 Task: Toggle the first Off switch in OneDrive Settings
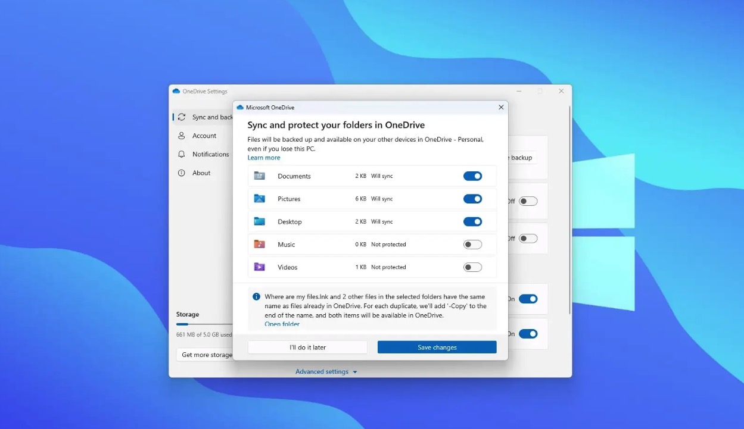tap(528, 201)
